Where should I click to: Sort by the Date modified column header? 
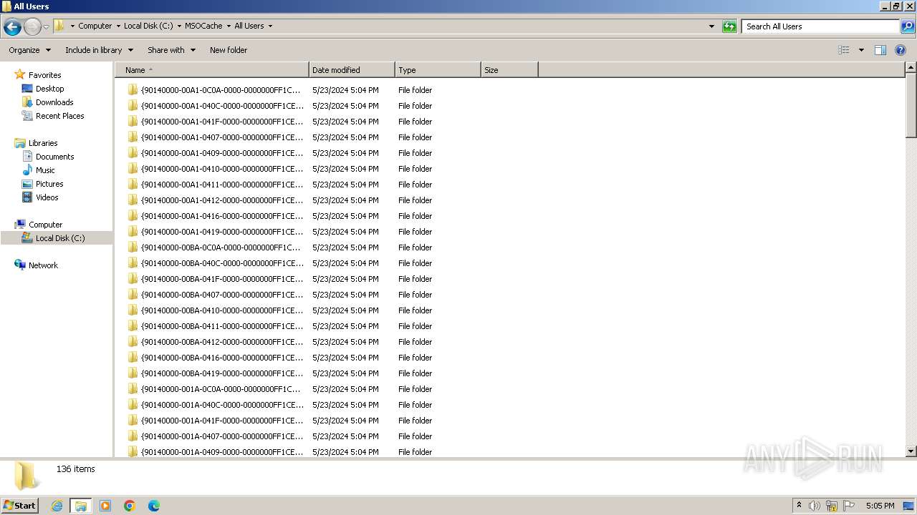pyautogui.click(x=352, y=70)
